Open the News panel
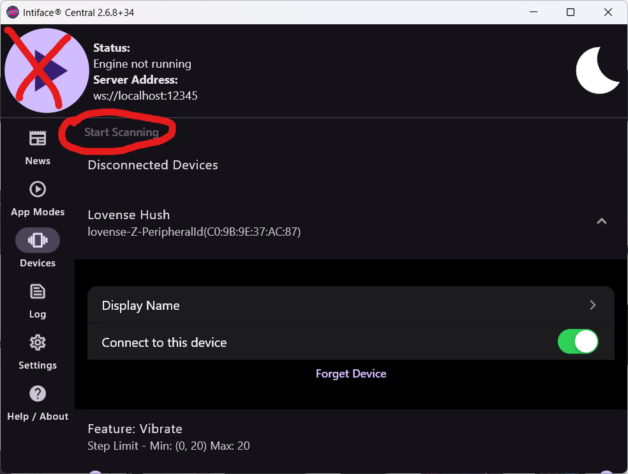 pyautogui.click(x=37, y=146)
